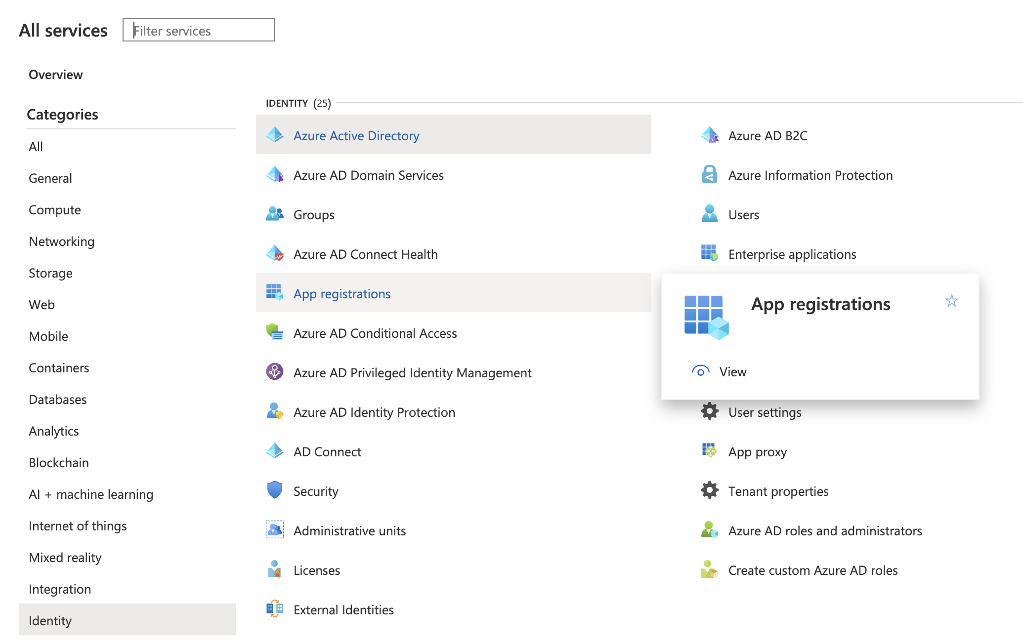Open Azure AD Conditional Access link
The width and height of the screenshot is (1023, 643).
[x=375, y=333]
